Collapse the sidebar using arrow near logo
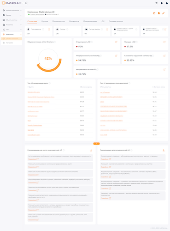Viewport: 170px width, 231px height. pyautogui.click(x=23, y=3)
